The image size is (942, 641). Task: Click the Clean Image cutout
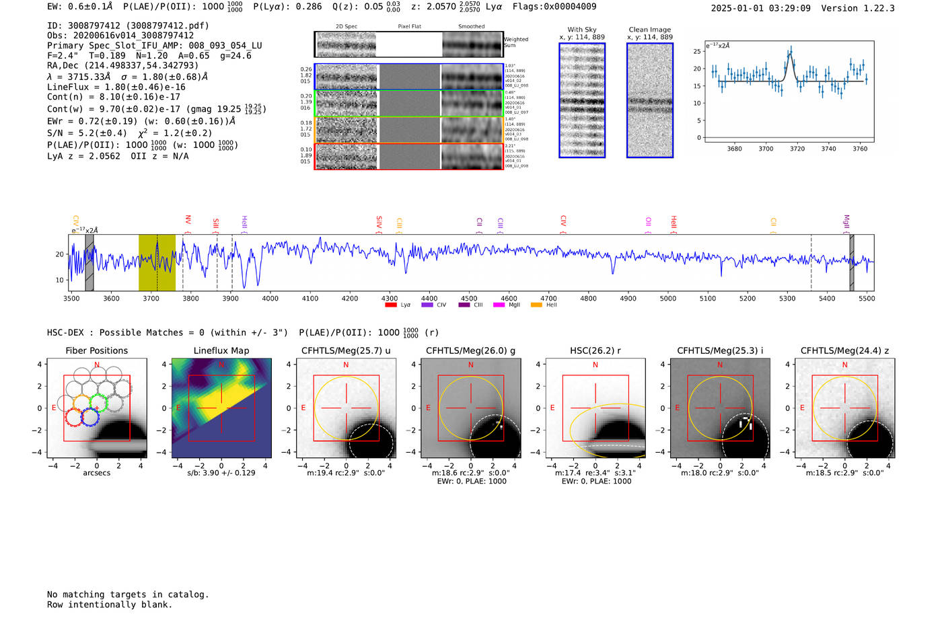pos(650,100)
